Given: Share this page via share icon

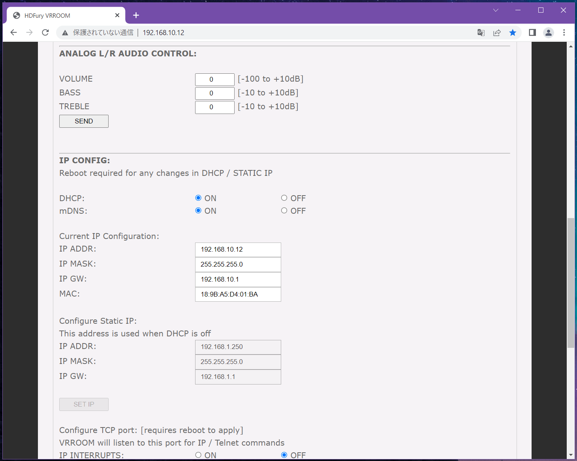Looking at the screenshot, I should click(x=497, y=33).
